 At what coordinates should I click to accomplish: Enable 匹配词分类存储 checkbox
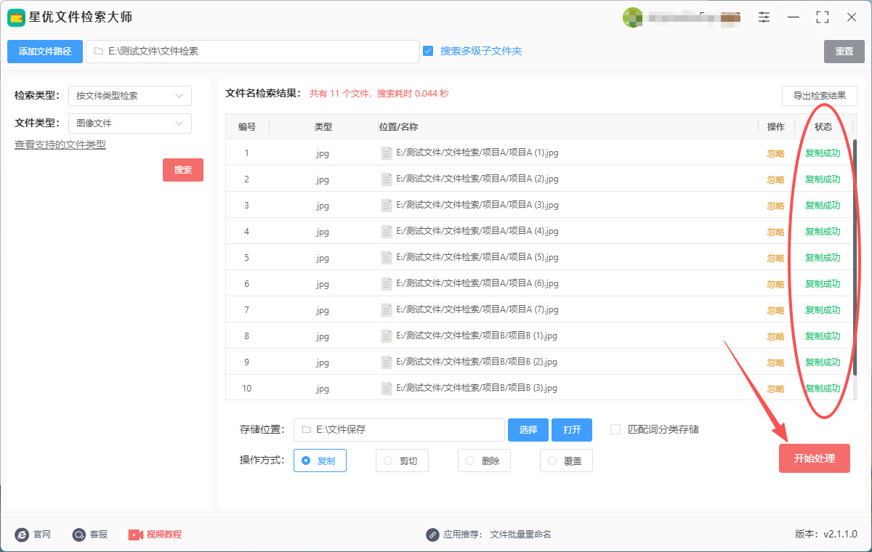pos(615,429)
